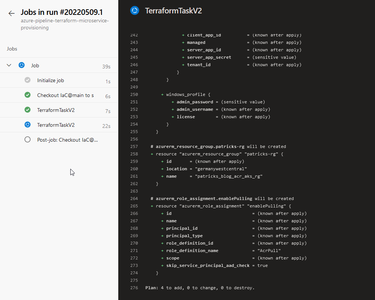The height and width of the screenshot is (300, 375).
Task: Open the Post-job: Checkout IaC@ step
Action: click(x=59, y=140)
